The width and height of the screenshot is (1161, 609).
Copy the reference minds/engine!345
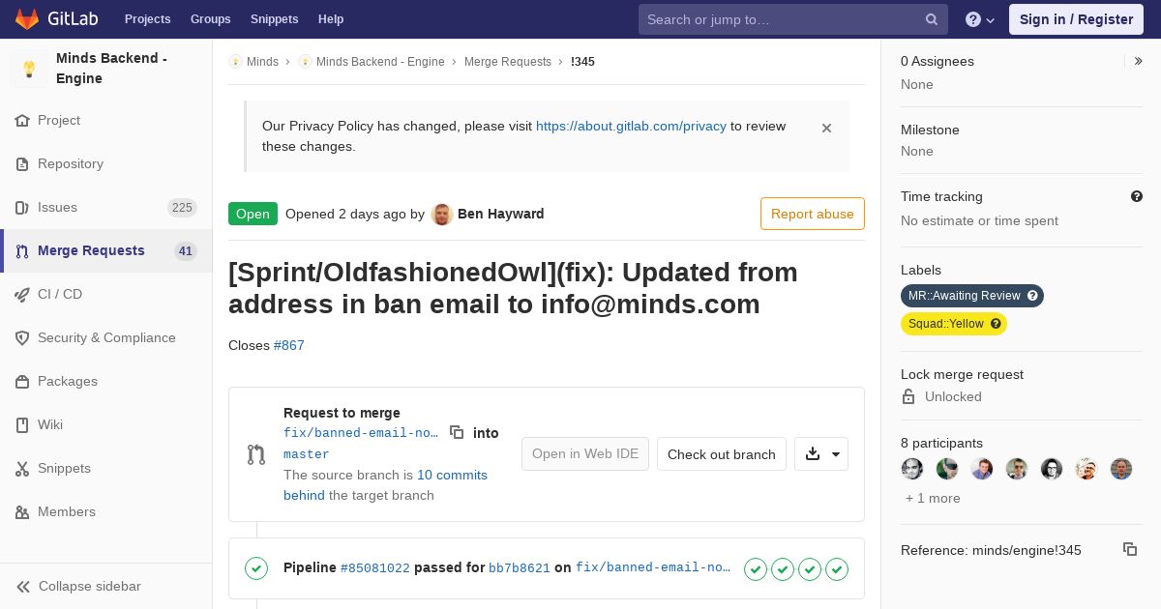(1130, 549)
